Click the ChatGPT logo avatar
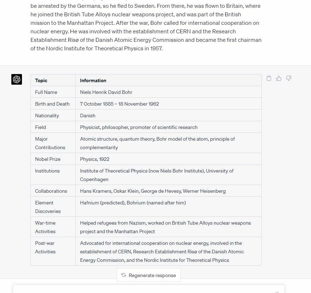This screenshot has width=311, height=293. pos(17,79)
